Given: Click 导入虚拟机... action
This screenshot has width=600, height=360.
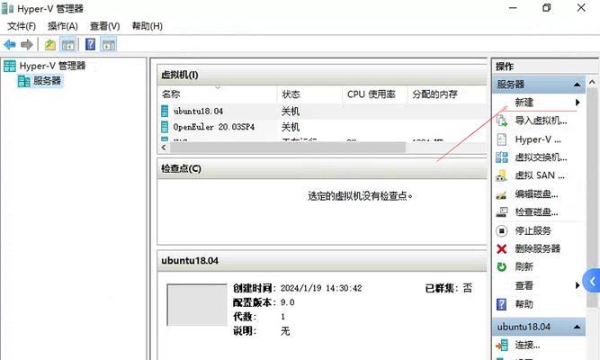Looking at the screenshot, I should pyautogui.click(x=541, y=121).
